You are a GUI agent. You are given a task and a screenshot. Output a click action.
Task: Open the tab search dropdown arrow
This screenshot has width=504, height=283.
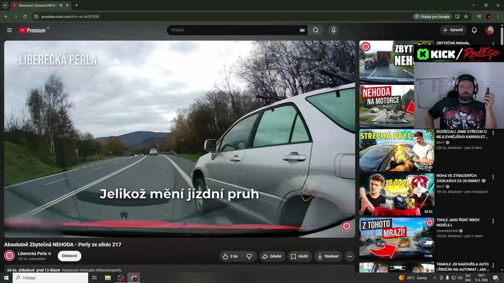(5, 6)
